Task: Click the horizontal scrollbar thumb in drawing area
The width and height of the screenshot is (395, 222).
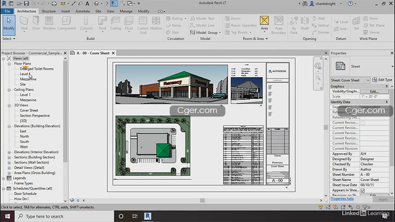Action: [x=202, y=200]
